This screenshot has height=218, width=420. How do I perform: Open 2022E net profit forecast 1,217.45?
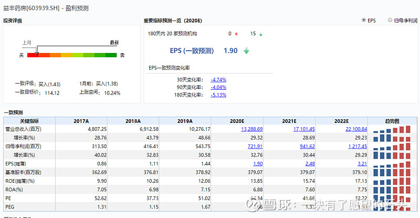tap(358, 147)
